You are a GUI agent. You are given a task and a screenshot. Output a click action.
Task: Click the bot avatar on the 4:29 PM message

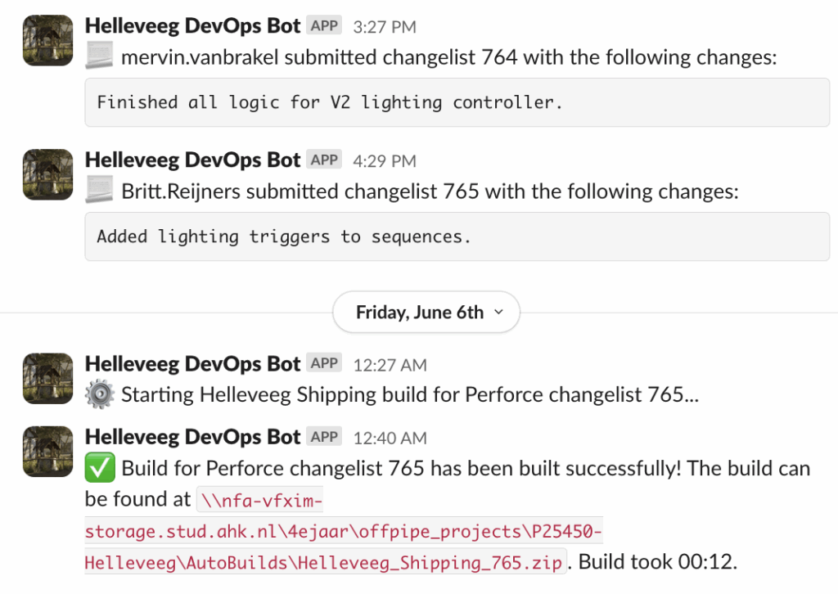[x=47, y=174]
